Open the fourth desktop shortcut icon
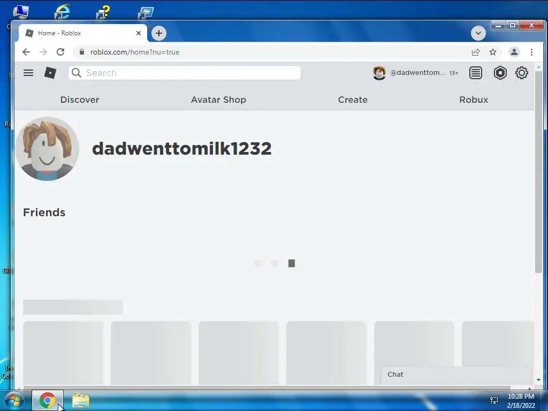The height and width of the screenshot is (411, 548). coord(146,12)
